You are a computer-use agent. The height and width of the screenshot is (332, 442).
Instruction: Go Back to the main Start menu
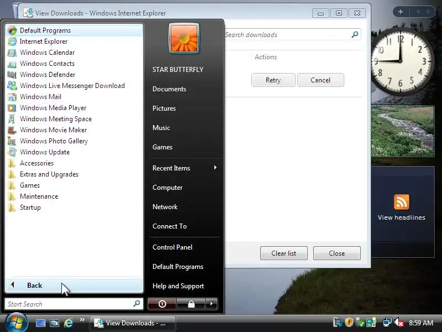coord(75,286)
